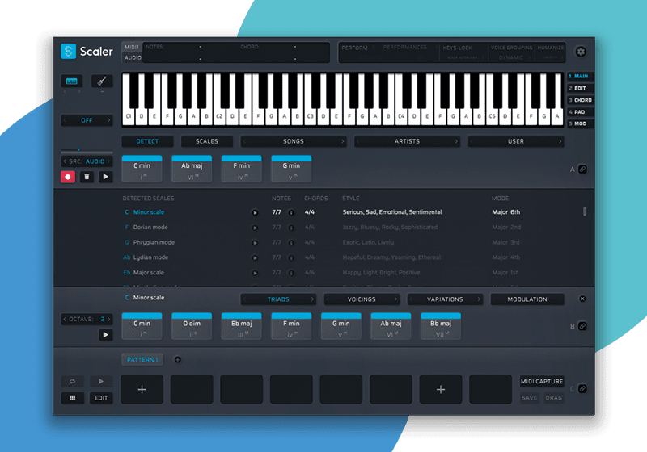The width and height of the screenshot is (647, 452).
Task: Click the Scaler logo icon
Action: coord(69,52)
